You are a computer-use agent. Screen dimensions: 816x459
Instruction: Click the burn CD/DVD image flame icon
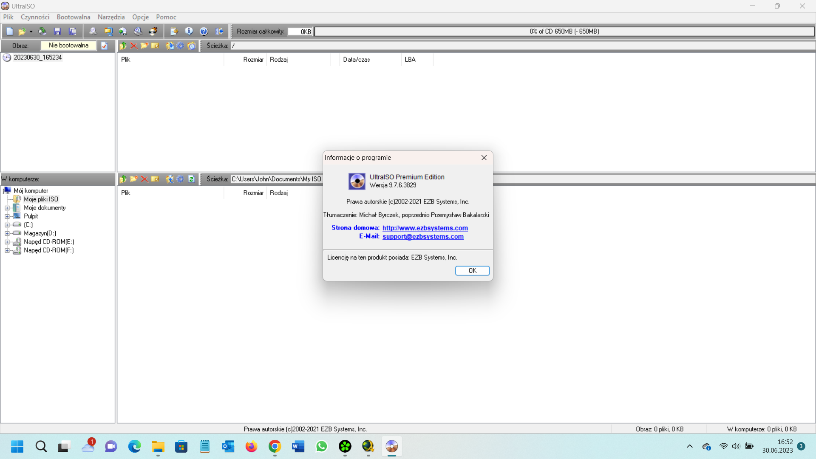[153, 31]
